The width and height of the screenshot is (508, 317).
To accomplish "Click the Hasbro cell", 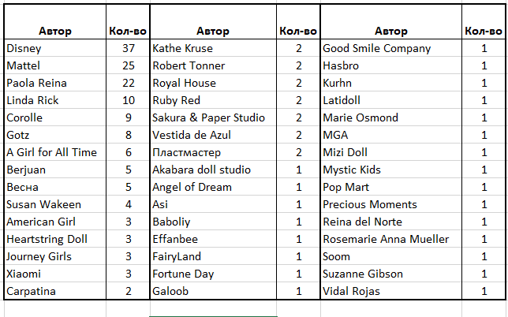I will 391,65.
